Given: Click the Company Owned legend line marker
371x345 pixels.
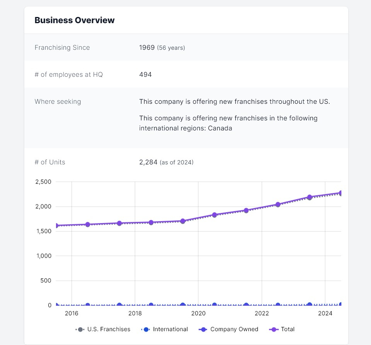Looking at the screenshot, I should point(203,330).
